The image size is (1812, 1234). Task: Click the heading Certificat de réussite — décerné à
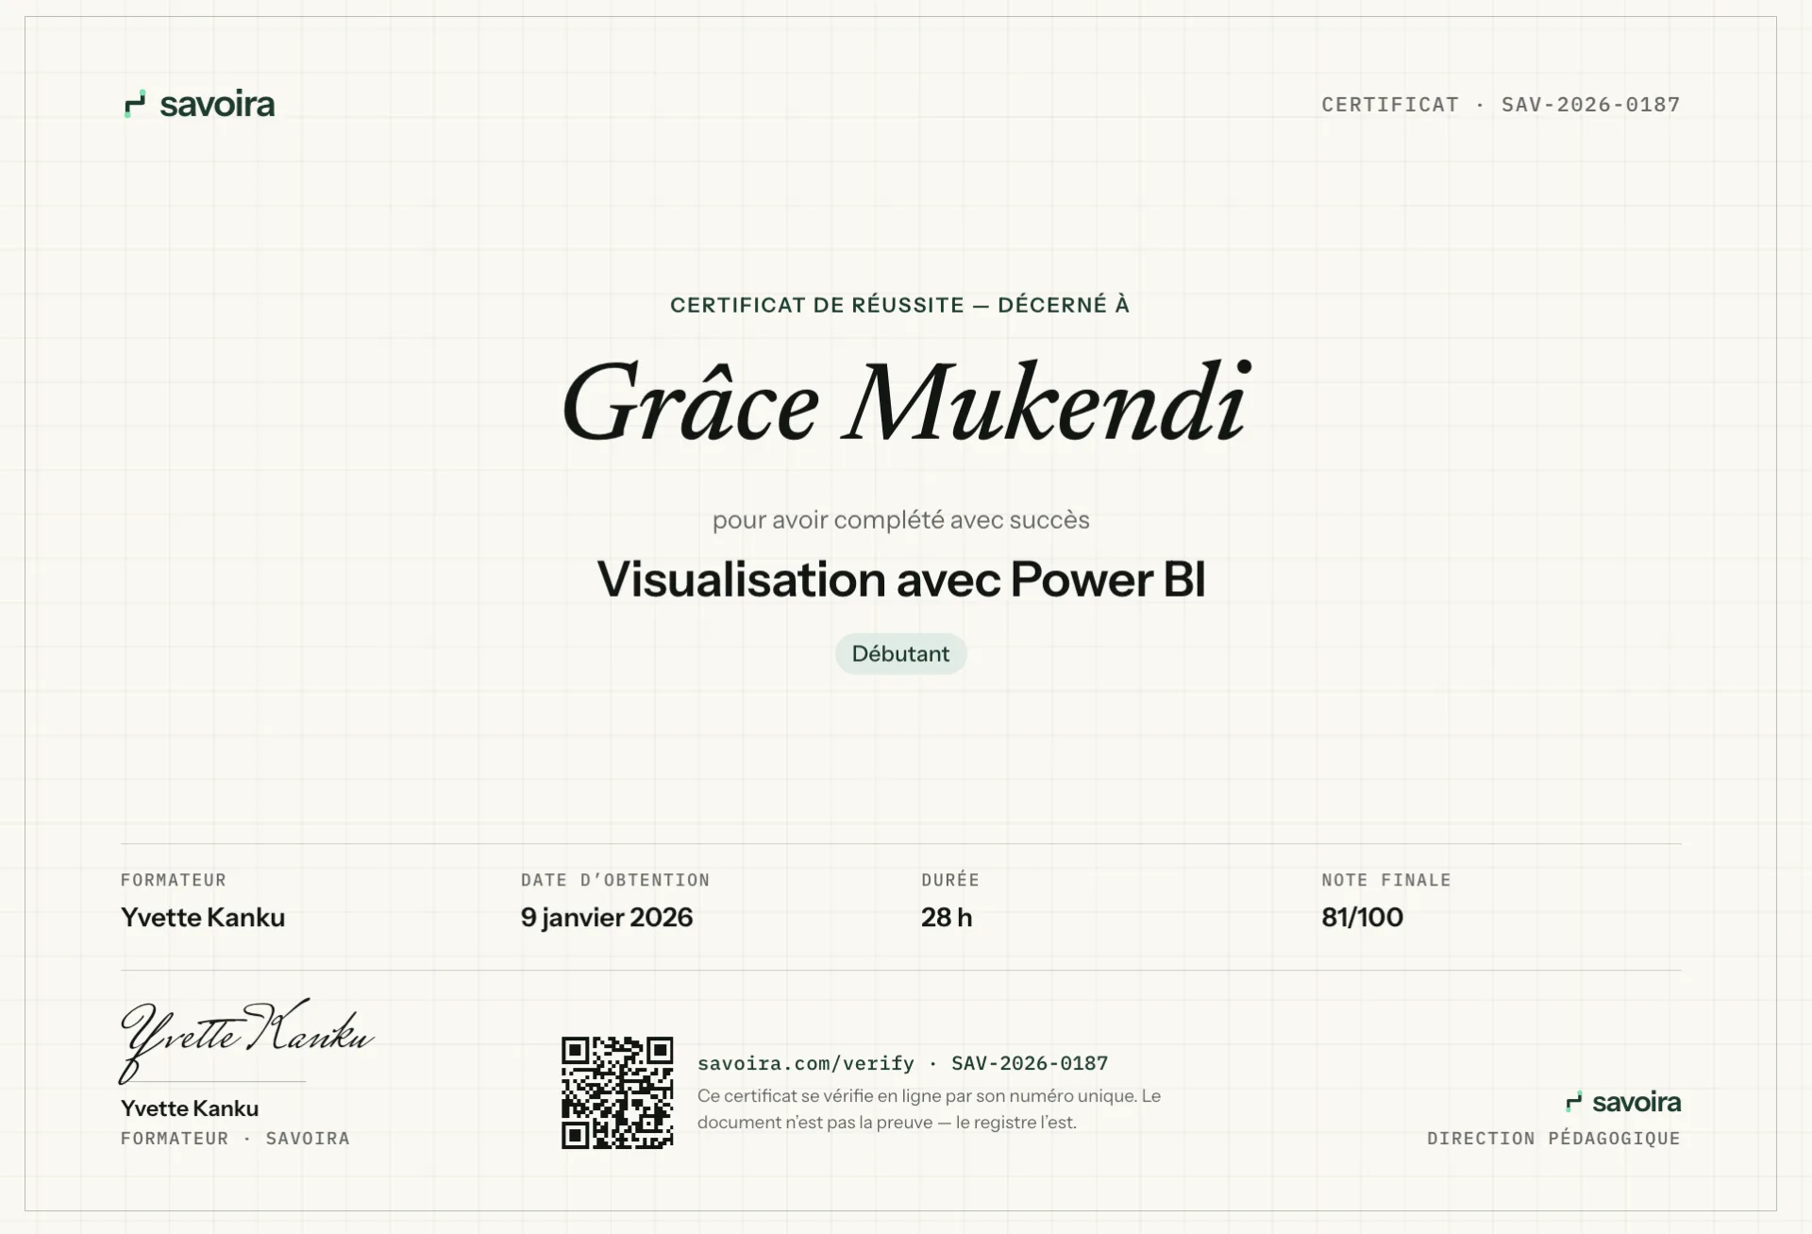click(x=900, y=305)
